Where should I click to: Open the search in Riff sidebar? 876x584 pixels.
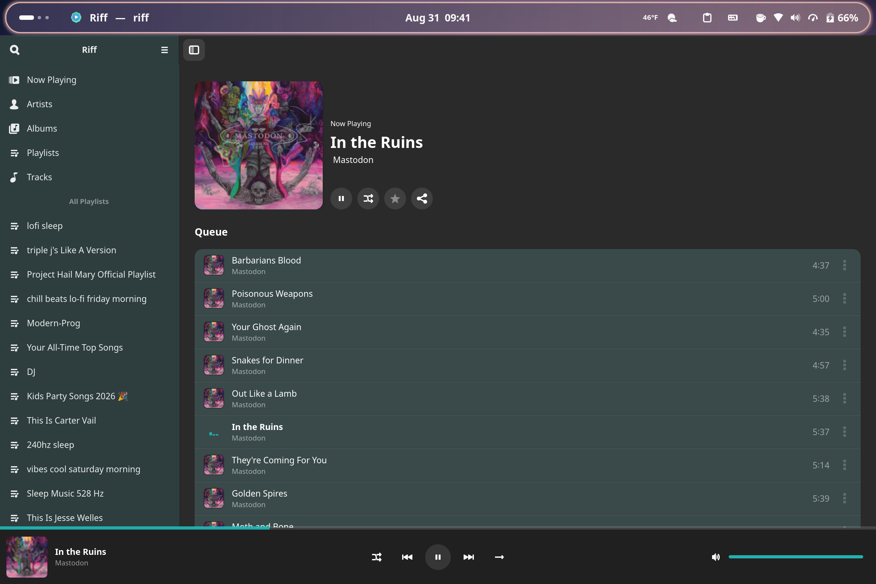[x=14, y=50]
